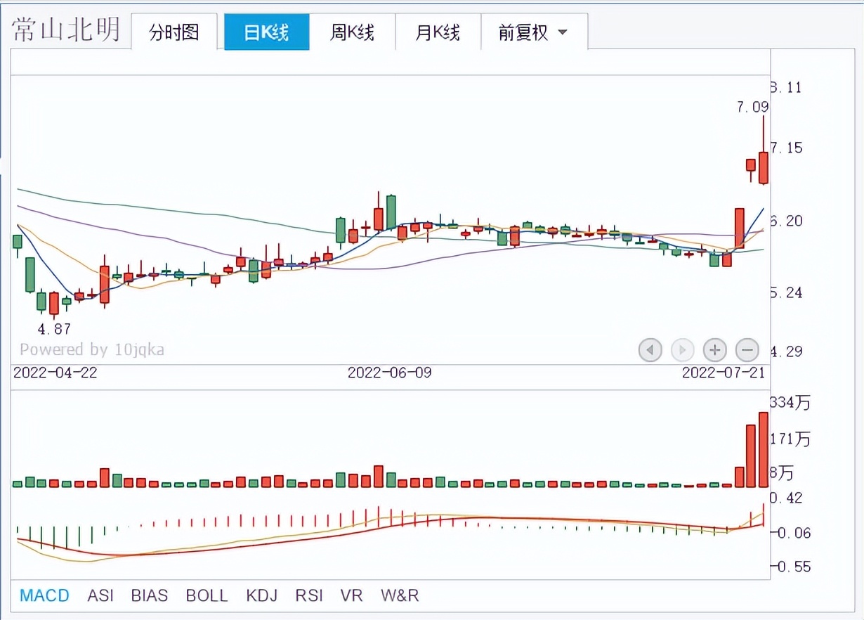
Task: Show the 周K线 weekly chart
Action: click(352, 32)
